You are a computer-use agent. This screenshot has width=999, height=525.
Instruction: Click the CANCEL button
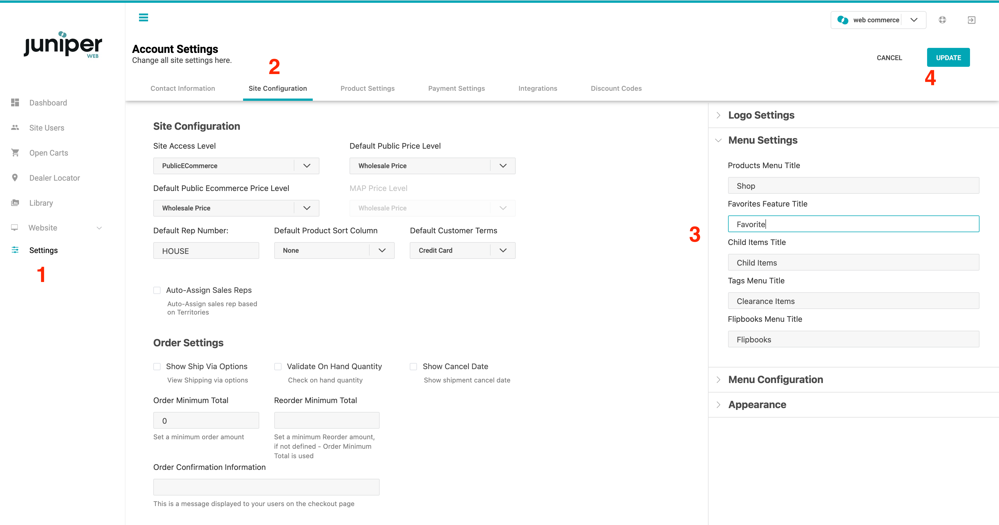(889, 58)
